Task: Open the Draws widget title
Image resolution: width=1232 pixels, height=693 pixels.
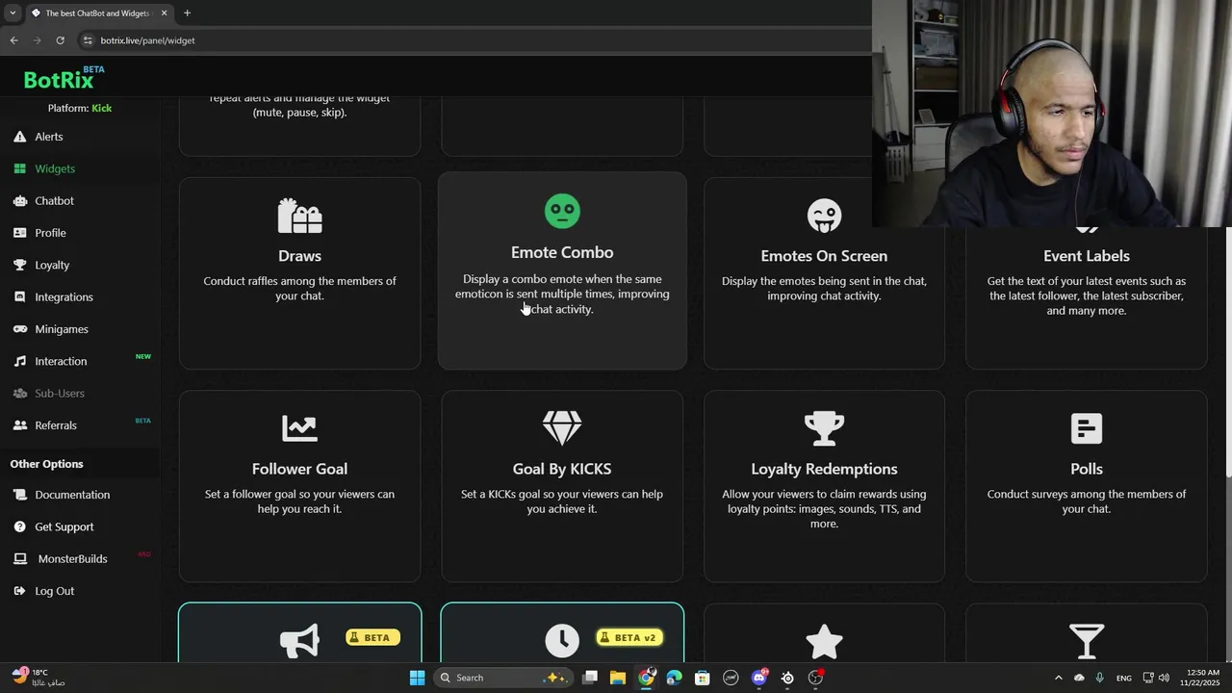Action: [x=299, y=256]
